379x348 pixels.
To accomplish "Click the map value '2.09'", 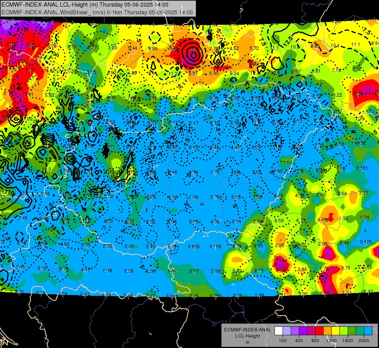I will click(129, 271).
